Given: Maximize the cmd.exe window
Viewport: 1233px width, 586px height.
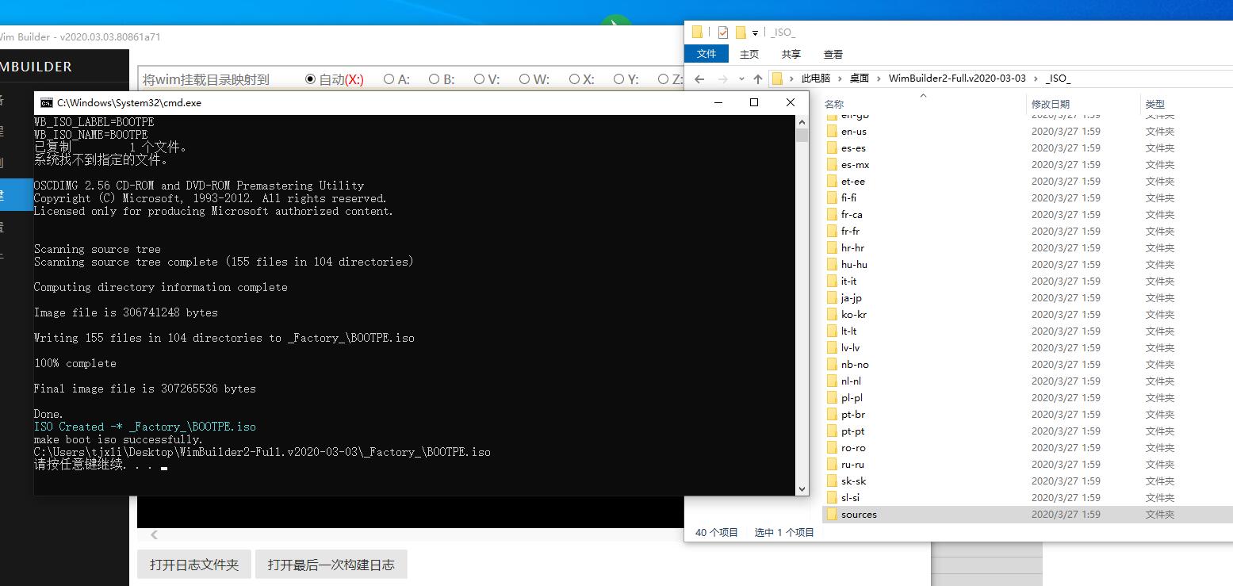Looking at the screenshot, I should (754, 102).
